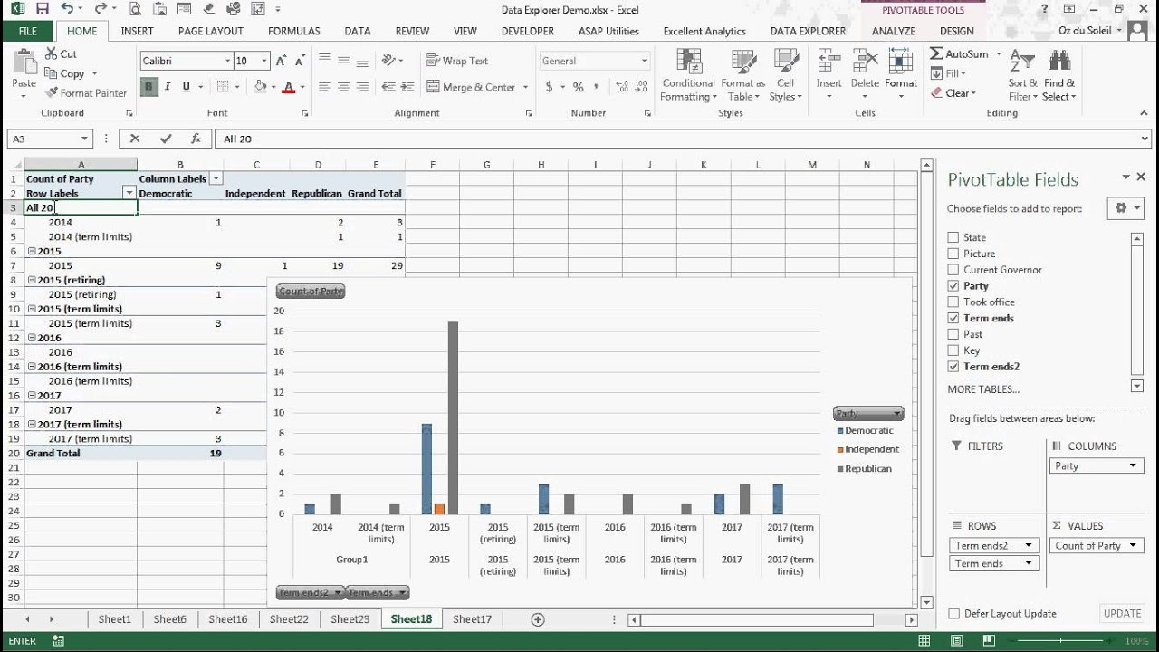
Task: Click the Clear eraser icon
Action: tap(936, 93)
